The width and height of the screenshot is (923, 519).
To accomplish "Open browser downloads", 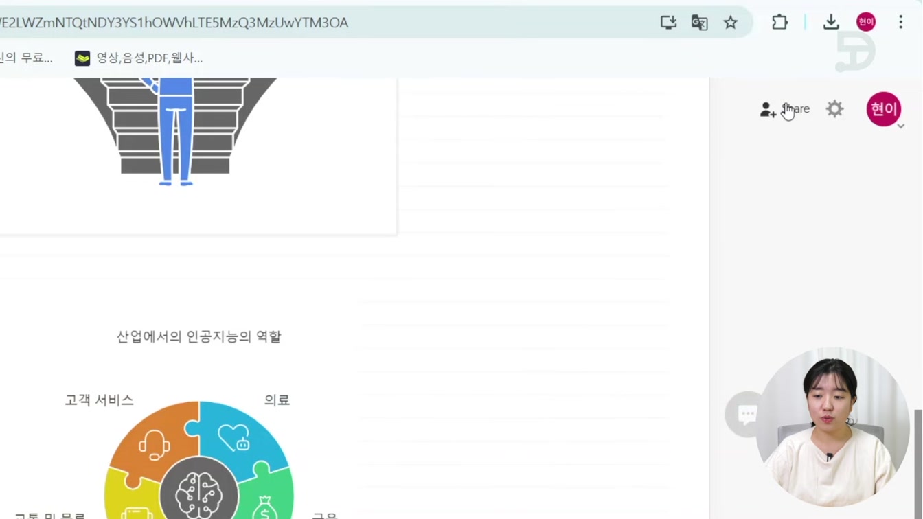I will point(831,22).
